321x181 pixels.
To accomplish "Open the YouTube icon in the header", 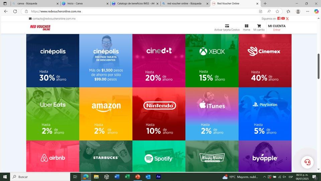I will point(283,18).
